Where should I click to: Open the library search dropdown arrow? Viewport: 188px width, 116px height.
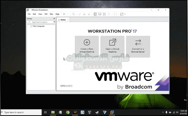(54, 22)
